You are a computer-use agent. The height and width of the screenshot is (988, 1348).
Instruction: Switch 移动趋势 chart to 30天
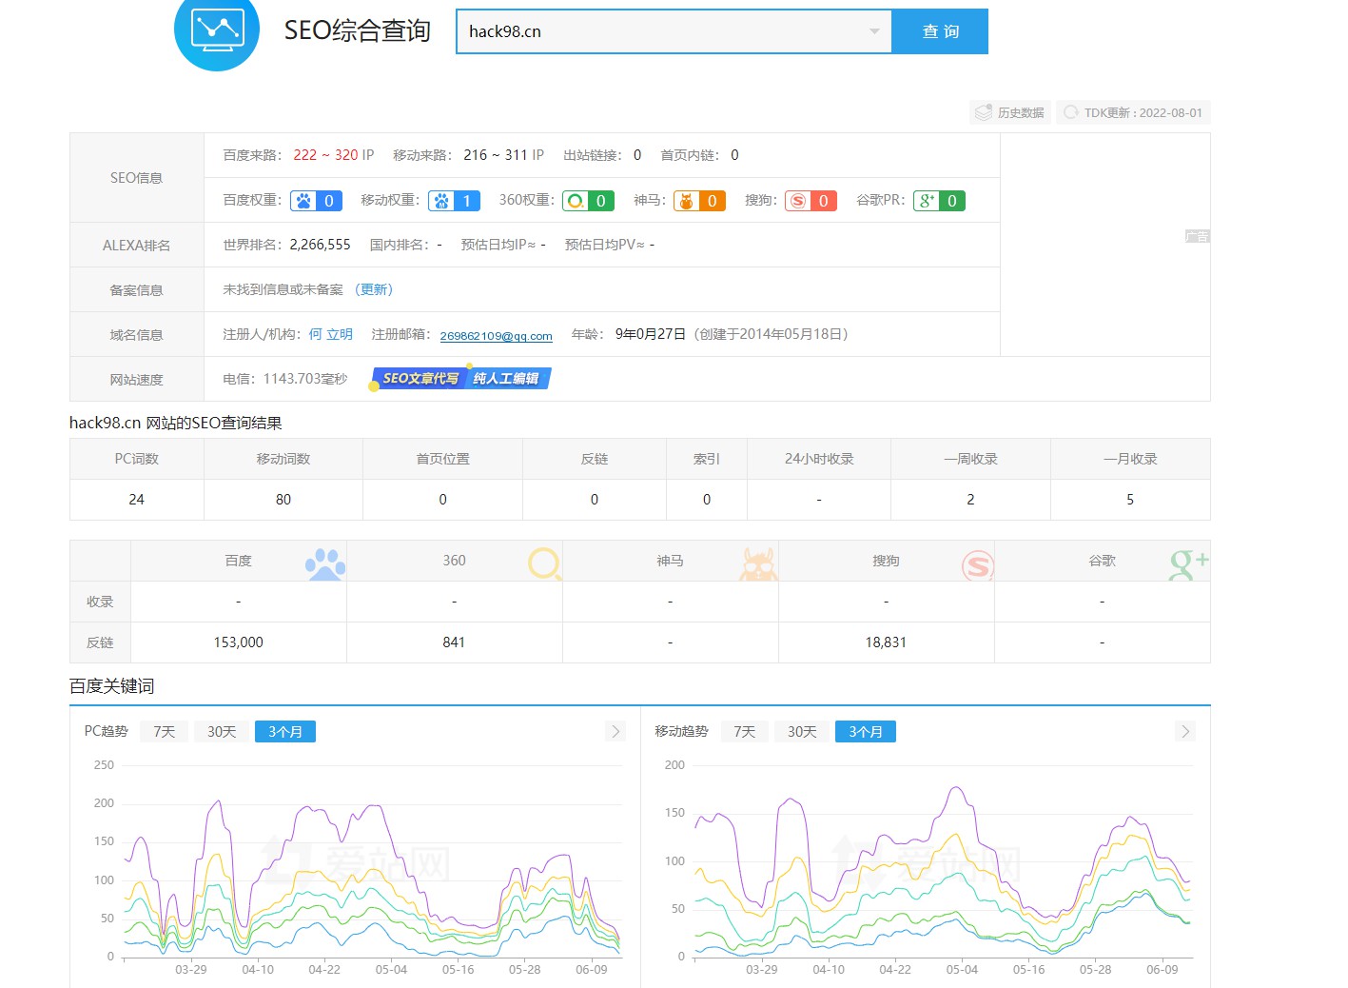802,731
